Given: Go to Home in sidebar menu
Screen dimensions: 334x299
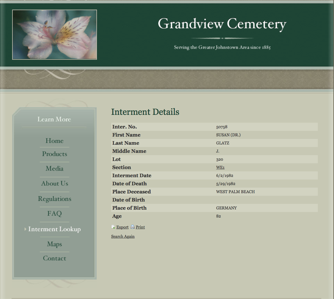Looking at the screenshot, I should (54, 141).
